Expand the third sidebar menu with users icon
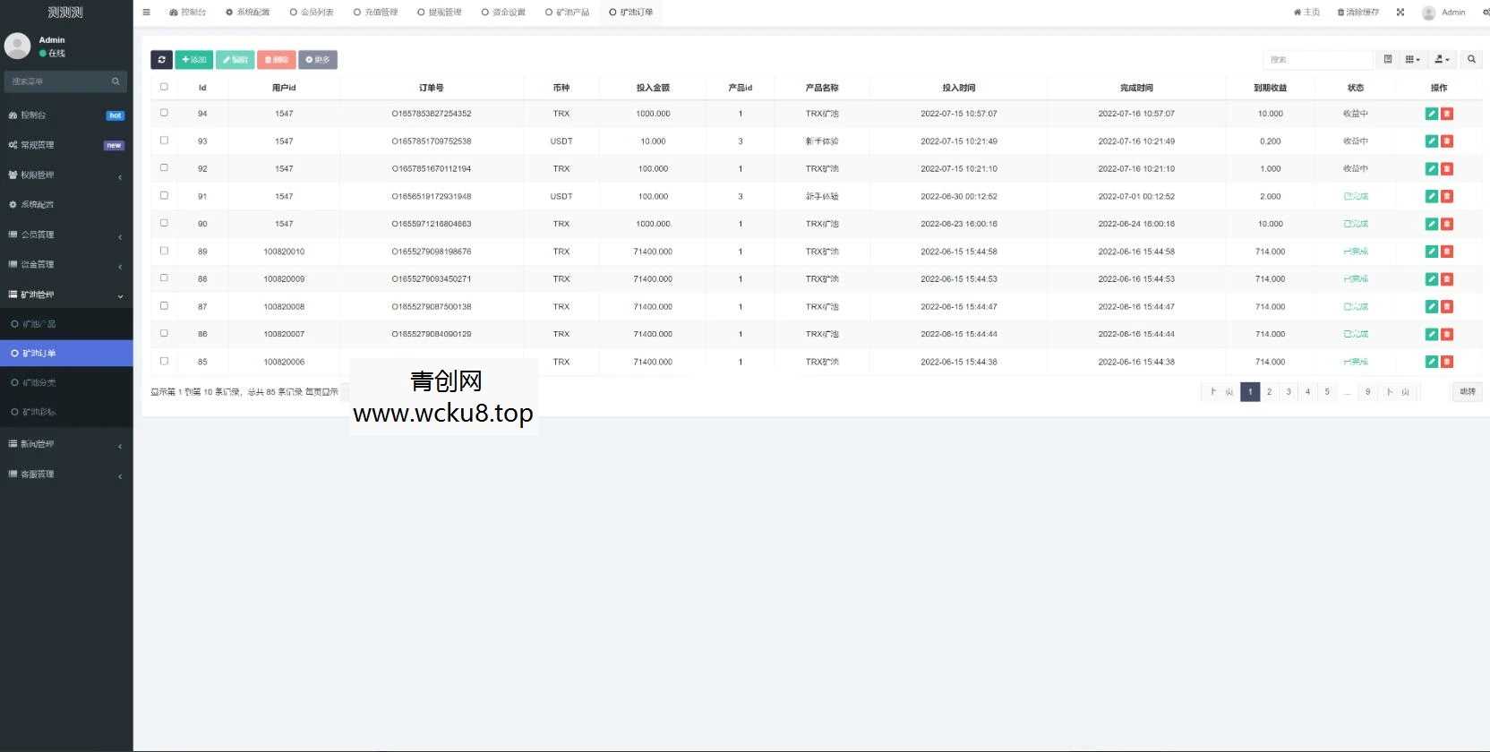The width and height of the screenshot is (1490, 752). (66, 175)
